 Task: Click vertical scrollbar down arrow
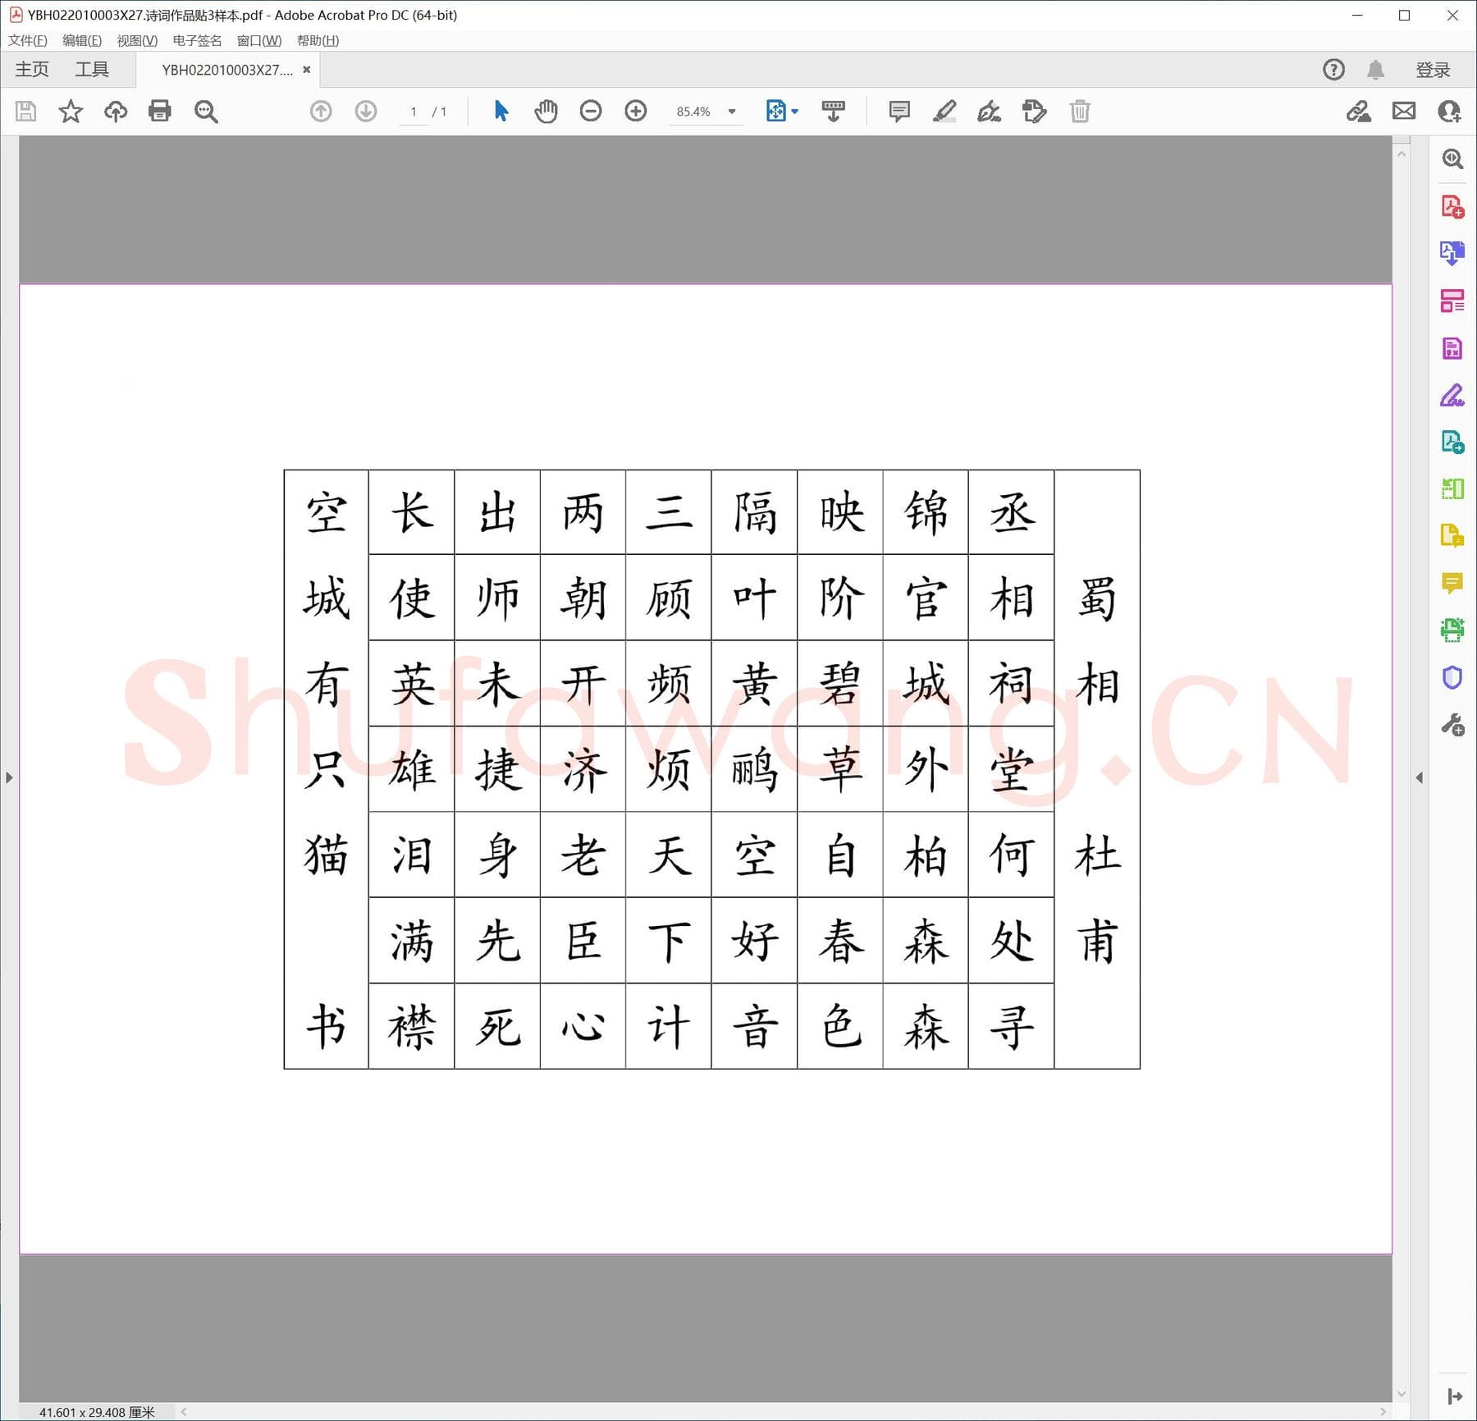coord(1402,1394)
